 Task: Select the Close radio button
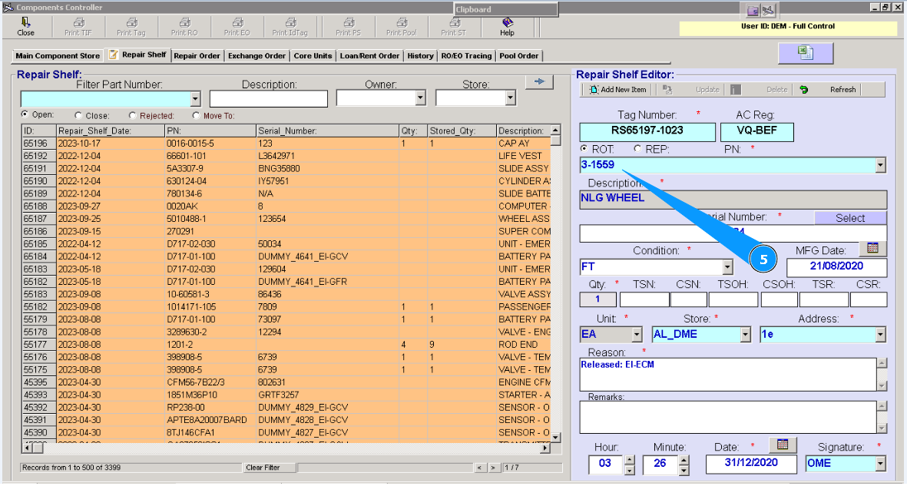(x=79, y=116)
